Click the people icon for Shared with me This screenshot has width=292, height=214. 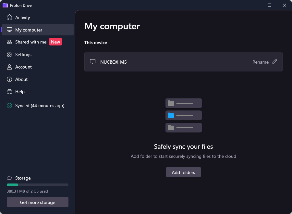[x=9, y=42]
